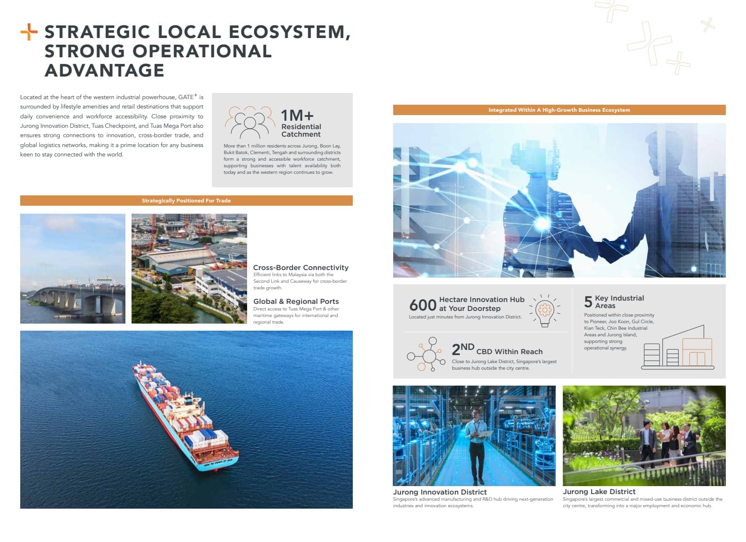Viewport: 746px width, 542px height.
Task: Click the people group icon near 1M+
Action: point(249,122)
